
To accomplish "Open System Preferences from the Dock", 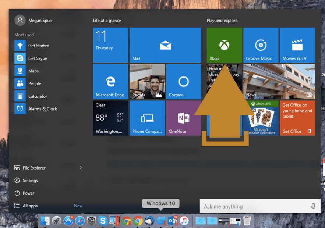I will (x=91, y=221).
